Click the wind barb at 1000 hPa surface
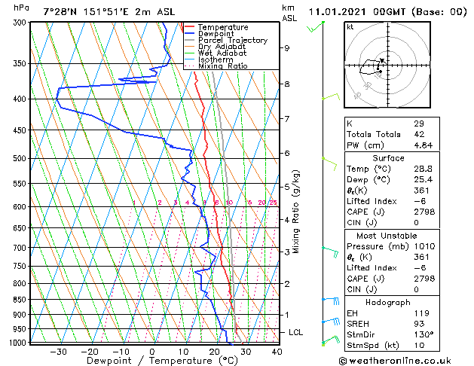 click(x=331, y=340)
